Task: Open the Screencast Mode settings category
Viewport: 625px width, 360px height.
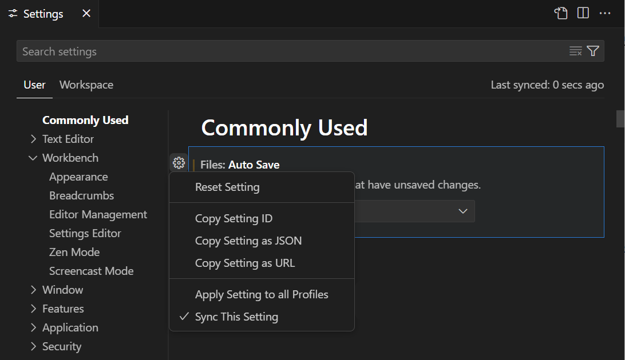Action: tap(91, 270)
